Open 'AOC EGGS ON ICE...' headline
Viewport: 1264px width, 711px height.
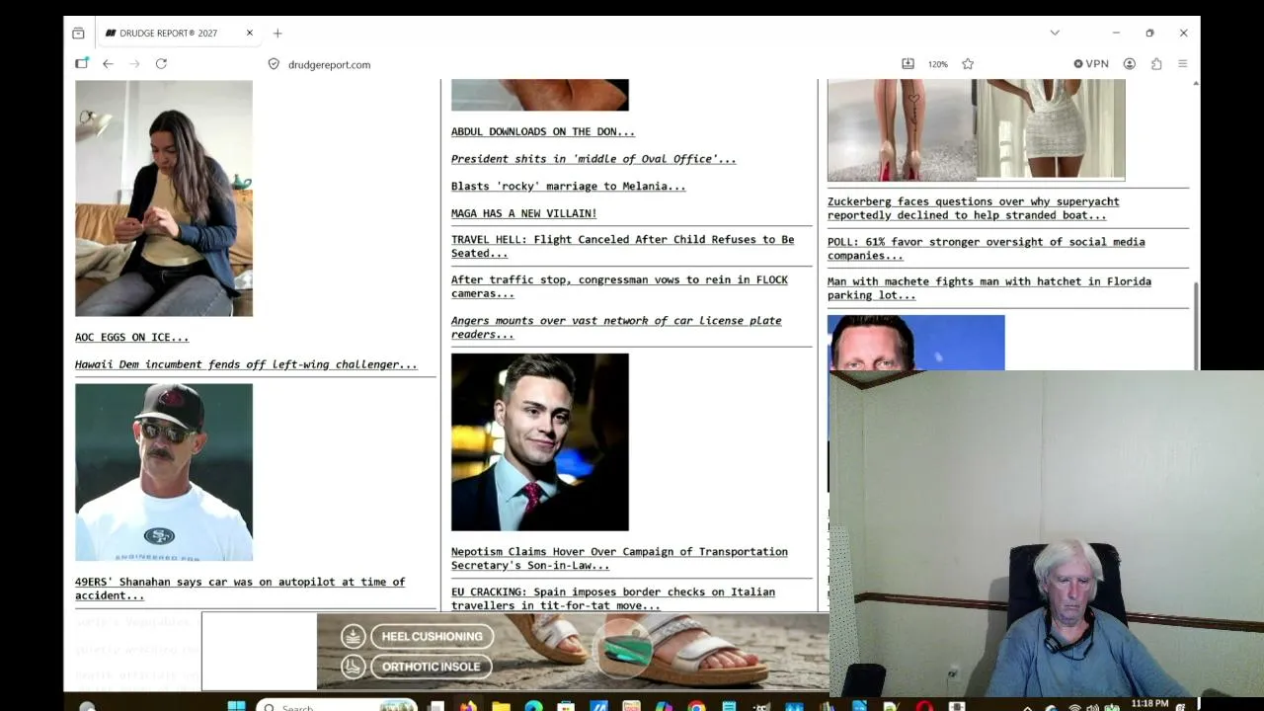[x=131, y=337]
